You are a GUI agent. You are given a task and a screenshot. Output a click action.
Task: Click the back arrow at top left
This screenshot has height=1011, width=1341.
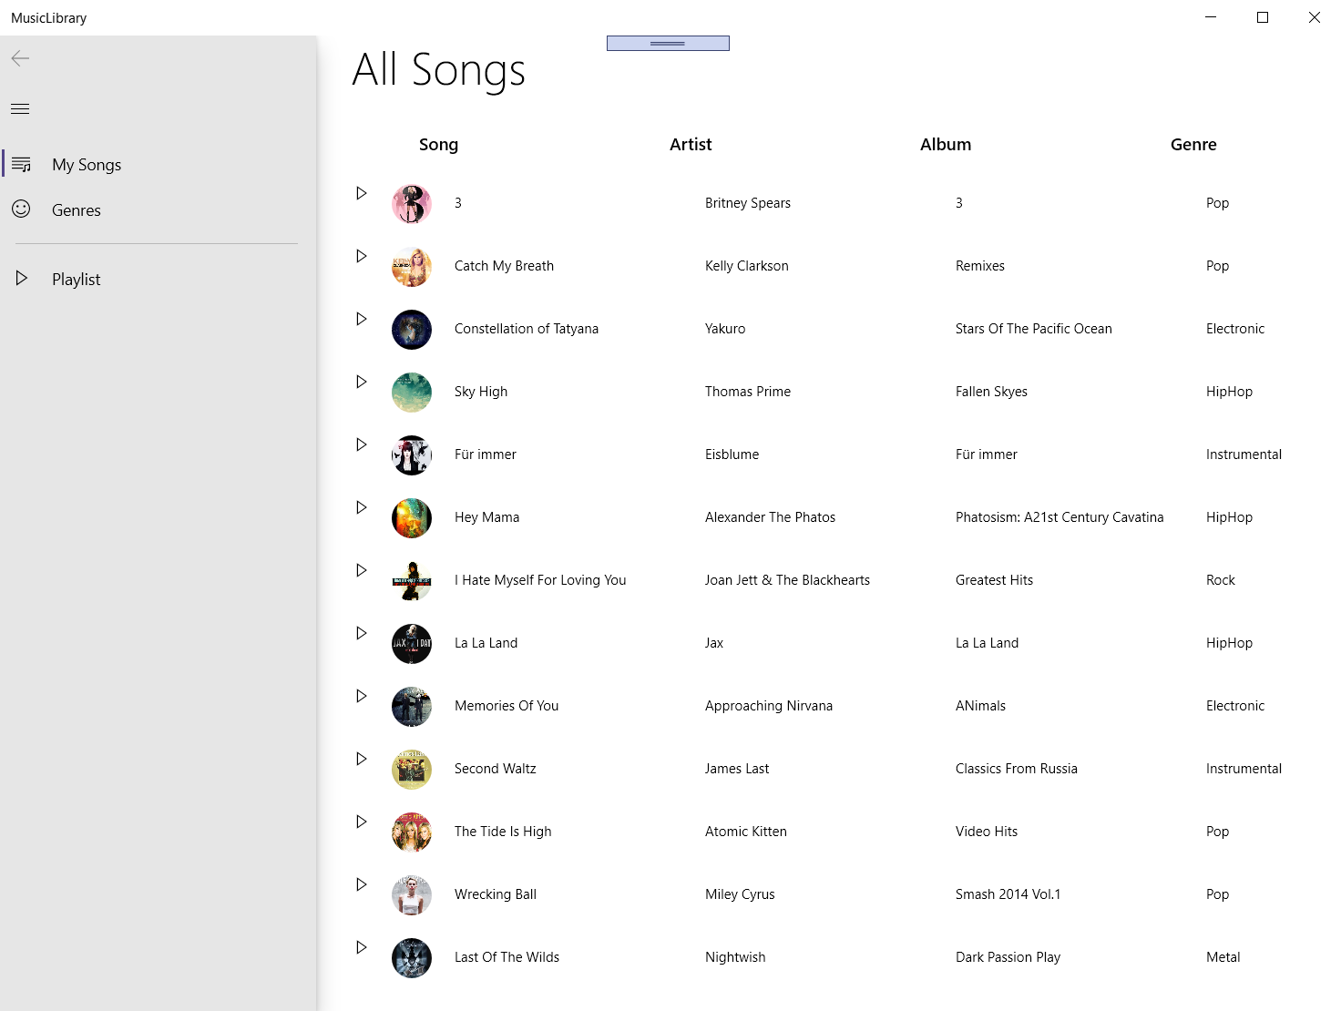20,58
